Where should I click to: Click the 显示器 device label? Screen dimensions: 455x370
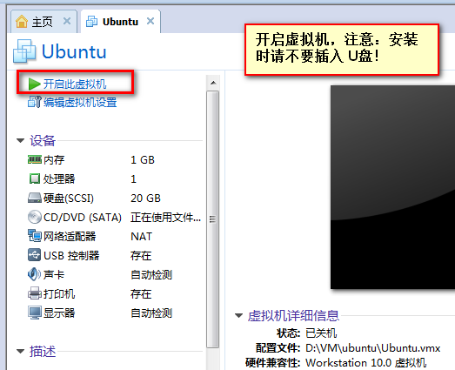59,313
